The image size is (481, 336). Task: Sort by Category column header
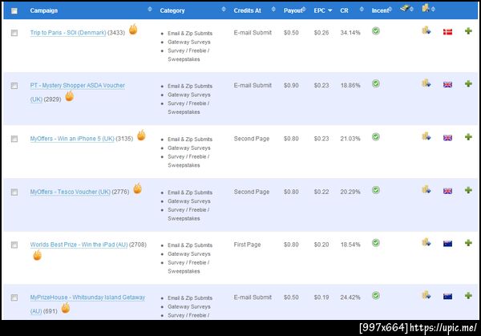172,10
